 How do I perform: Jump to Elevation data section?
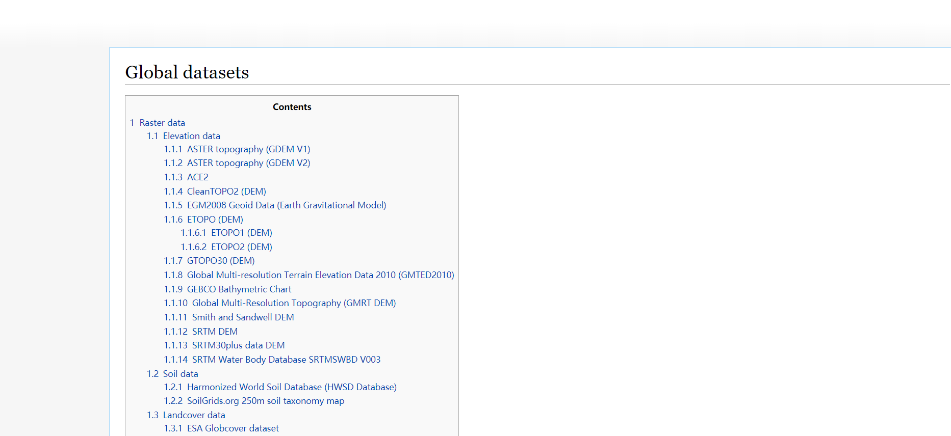(x=191, y=136)
